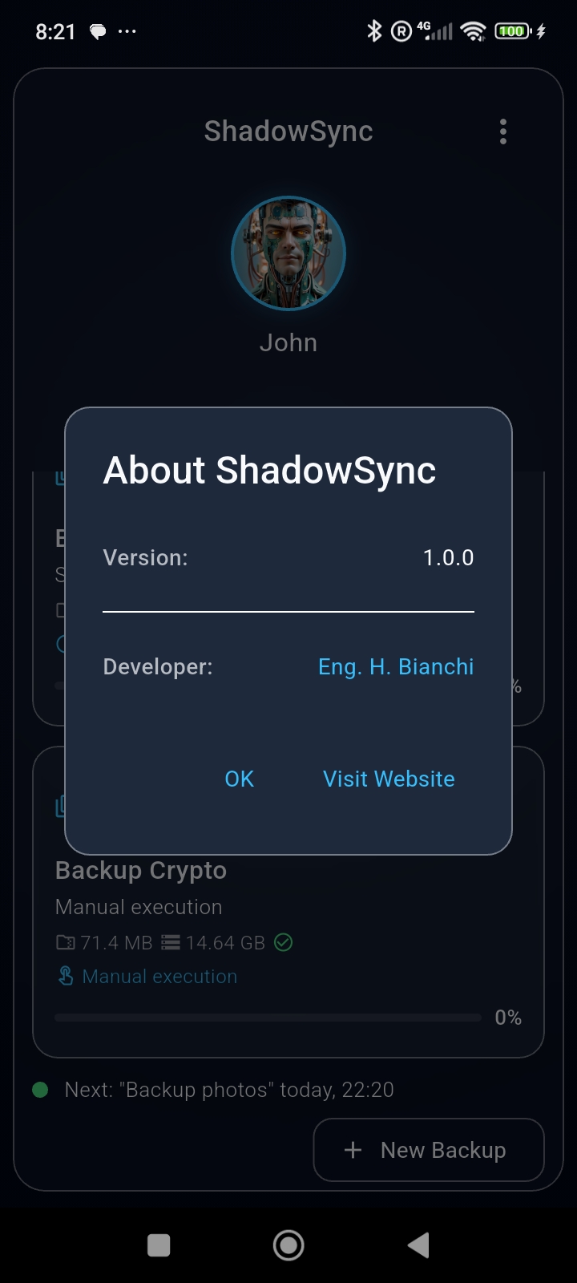This screenshot has height=1283, width=577.
Task: Click the Backup Crypto progress bar
Action: pos(268,1018)
